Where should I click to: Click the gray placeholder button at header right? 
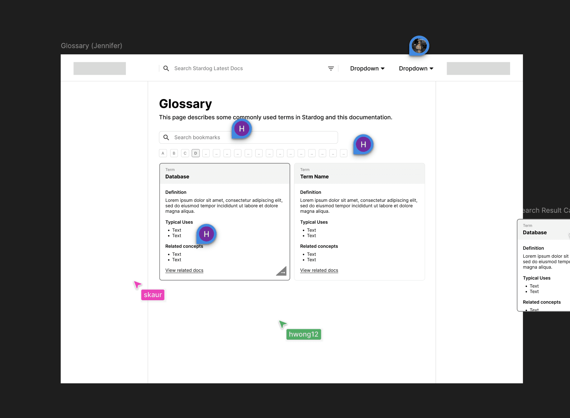point(478,68)
